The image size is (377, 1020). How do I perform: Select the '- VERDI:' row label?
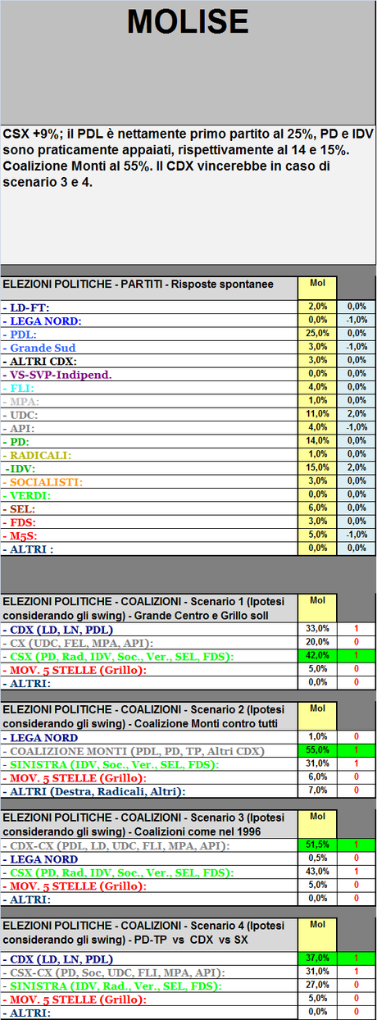148,495
